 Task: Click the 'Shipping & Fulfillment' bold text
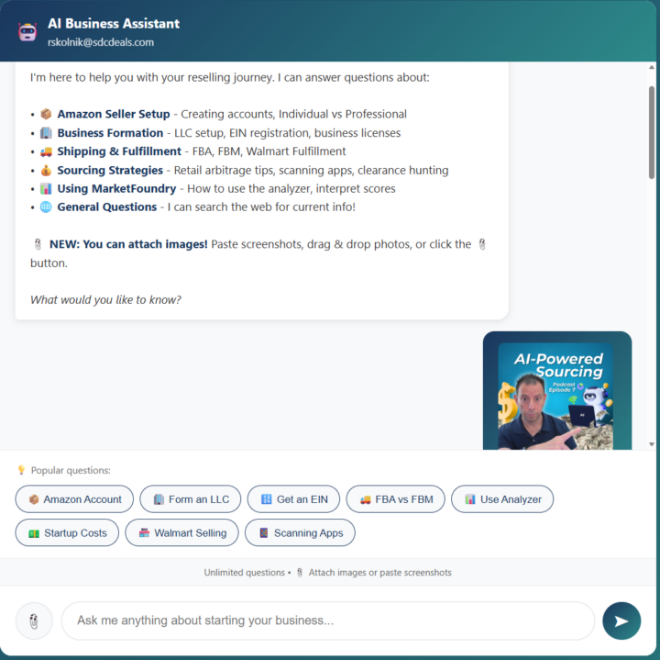pos(119,151)
